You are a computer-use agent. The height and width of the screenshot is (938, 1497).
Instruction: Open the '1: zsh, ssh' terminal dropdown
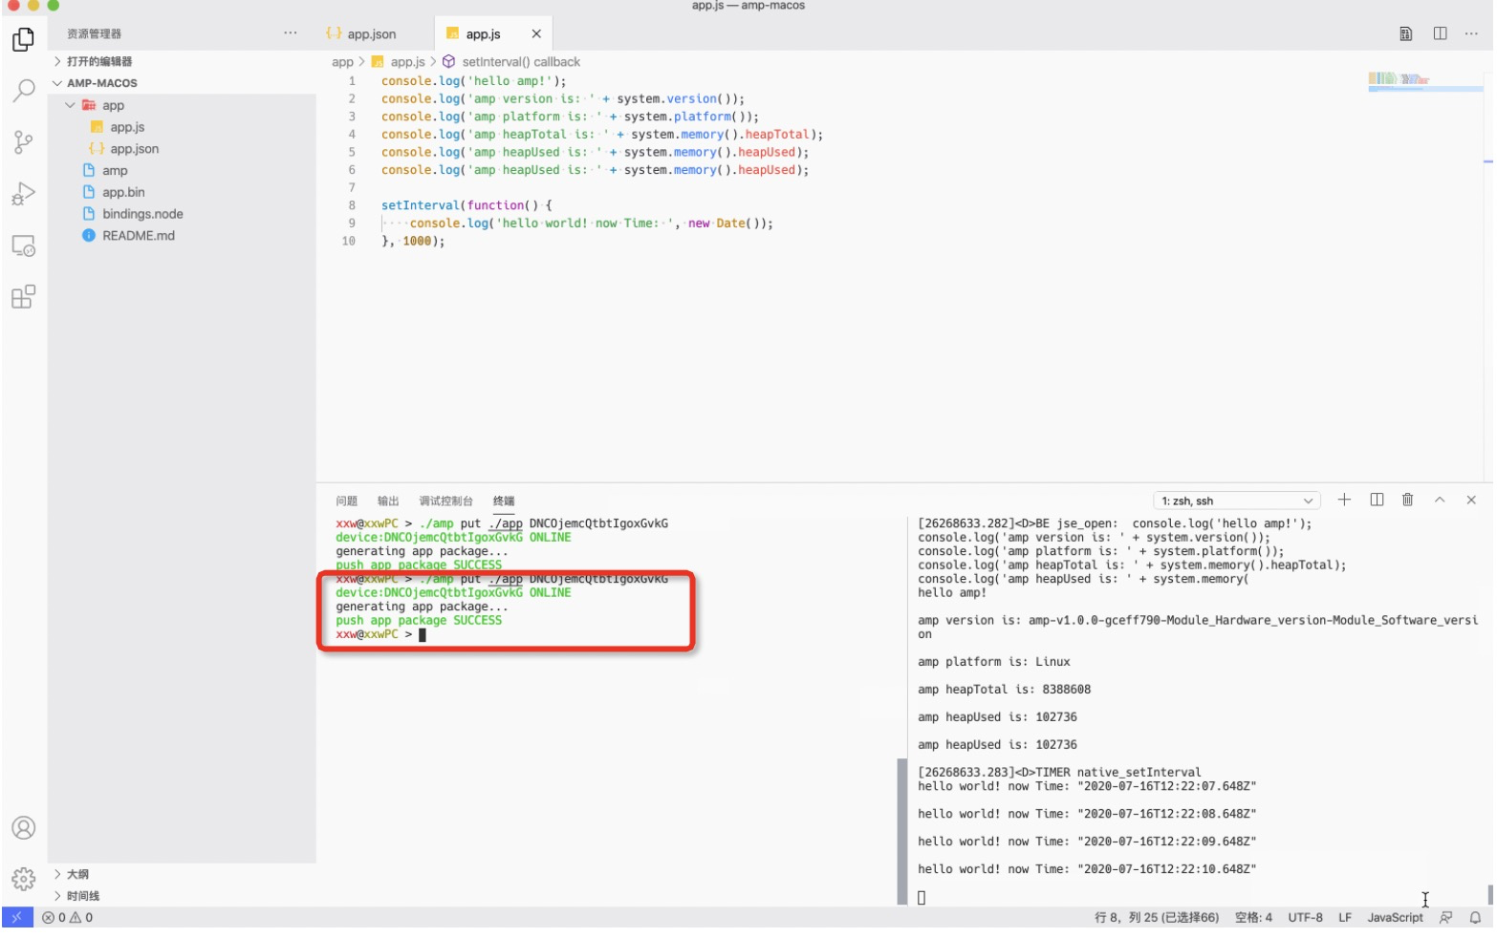pyautogui.click(x=1236, y=499)
